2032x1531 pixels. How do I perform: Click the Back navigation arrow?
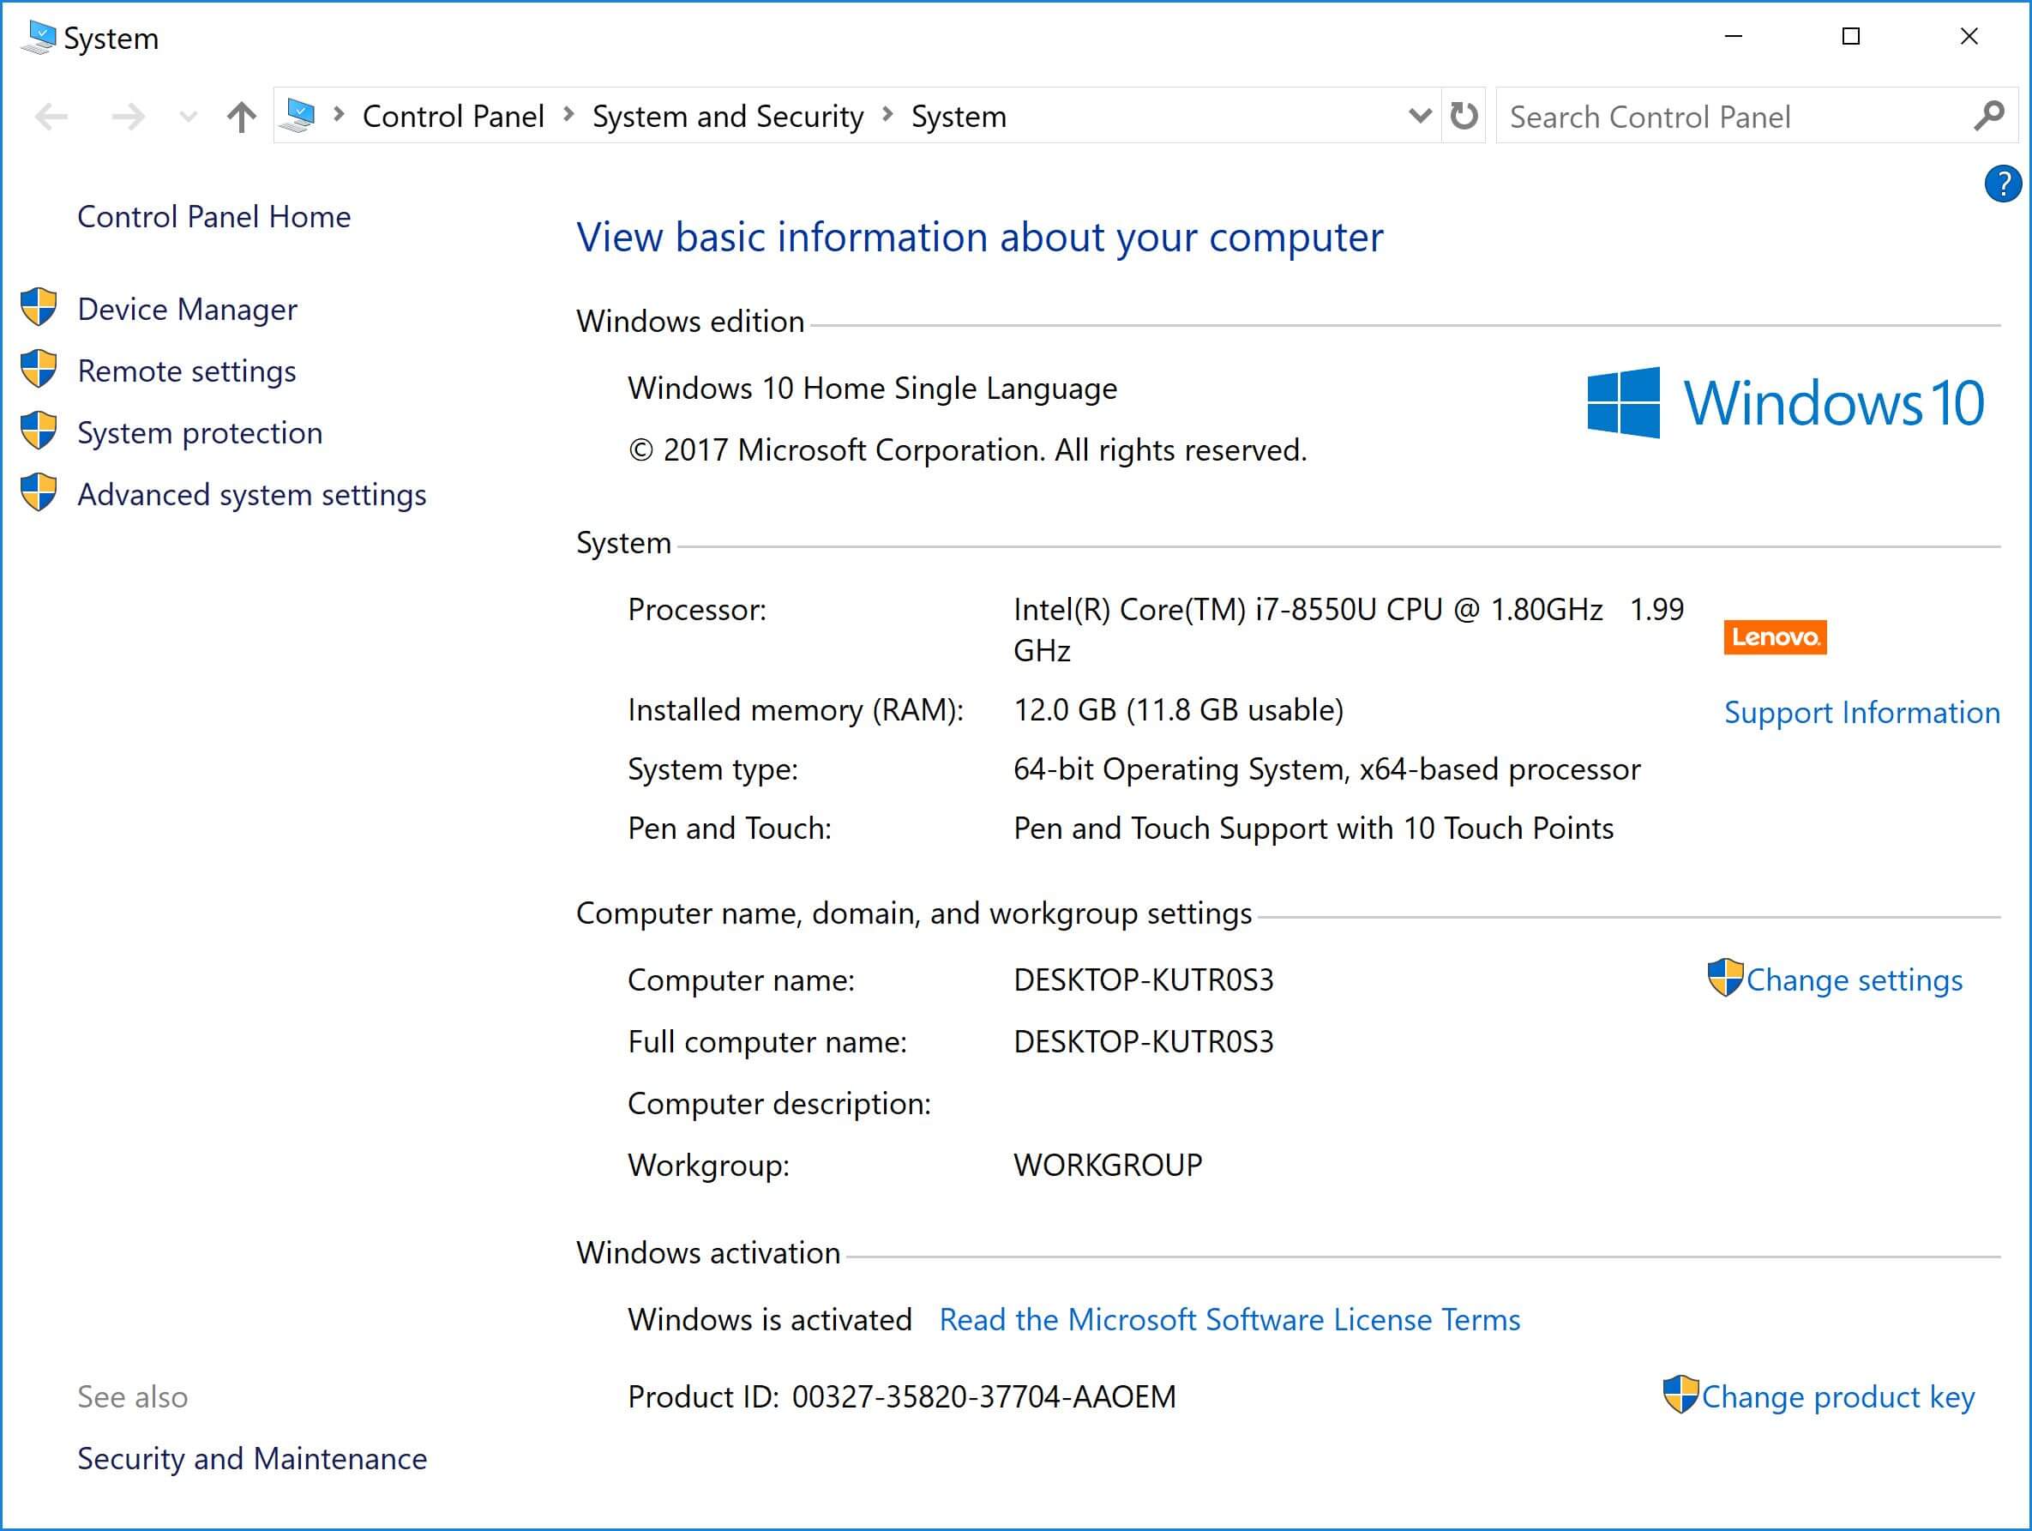click(x=51, y=117)
